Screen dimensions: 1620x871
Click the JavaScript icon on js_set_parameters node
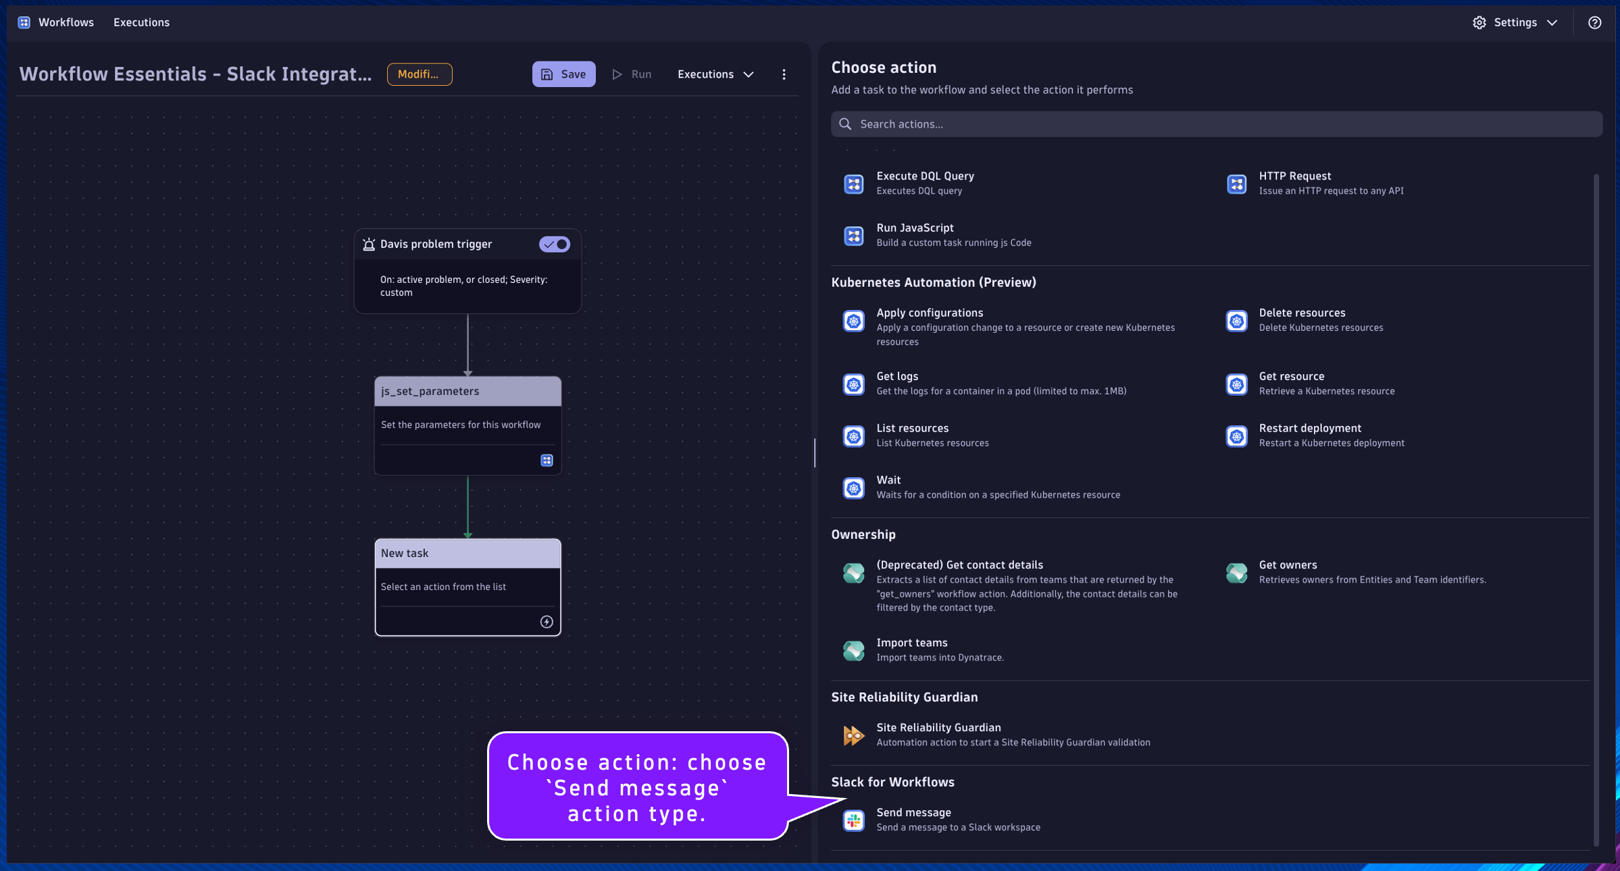(x=547, y=460)
